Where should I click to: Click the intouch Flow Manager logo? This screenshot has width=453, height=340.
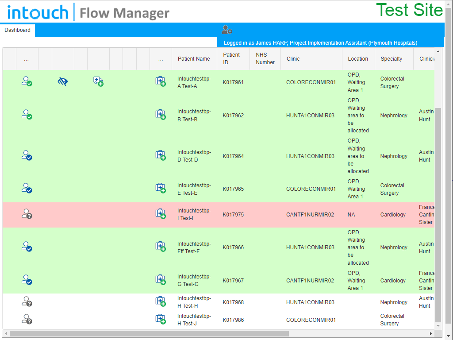[88, 12]
